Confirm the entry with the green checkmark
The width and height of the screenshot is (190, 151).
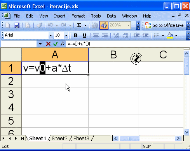click(x=55, y=44)
